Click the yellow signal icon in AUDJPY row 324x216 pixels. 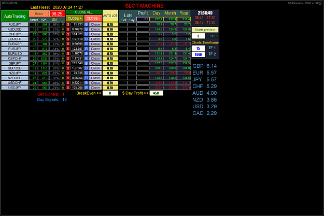[x=63, y=24]
